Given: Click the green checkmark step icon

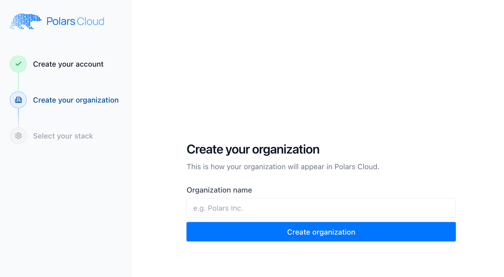Looking at the screenshot, I should (18, 64).
